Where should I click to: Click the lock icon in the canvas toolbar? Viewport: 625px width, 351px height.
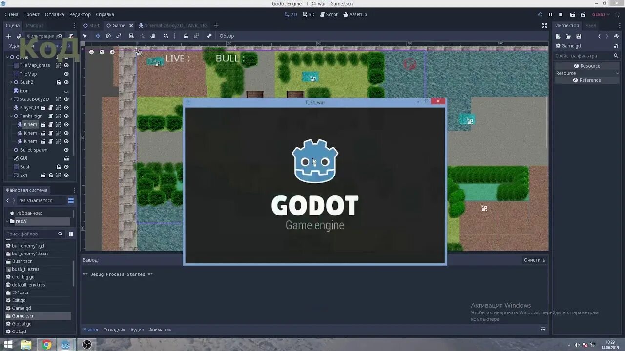click(x=186, y=36)
